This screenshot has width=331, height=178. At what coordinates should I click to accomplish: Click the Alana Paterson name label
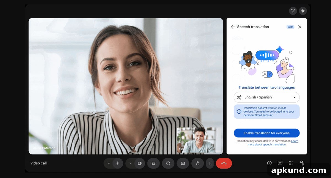tap(44, 148)
